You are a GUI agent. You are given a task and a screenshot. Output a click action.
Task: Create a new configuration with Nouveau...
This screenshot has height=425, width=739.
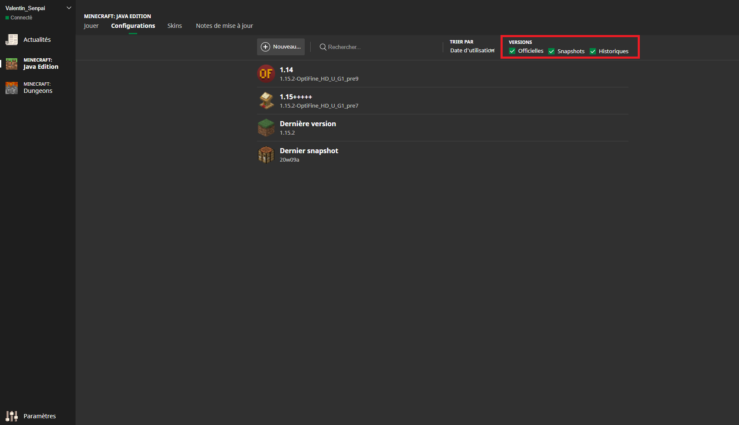(x=281, y=47)
